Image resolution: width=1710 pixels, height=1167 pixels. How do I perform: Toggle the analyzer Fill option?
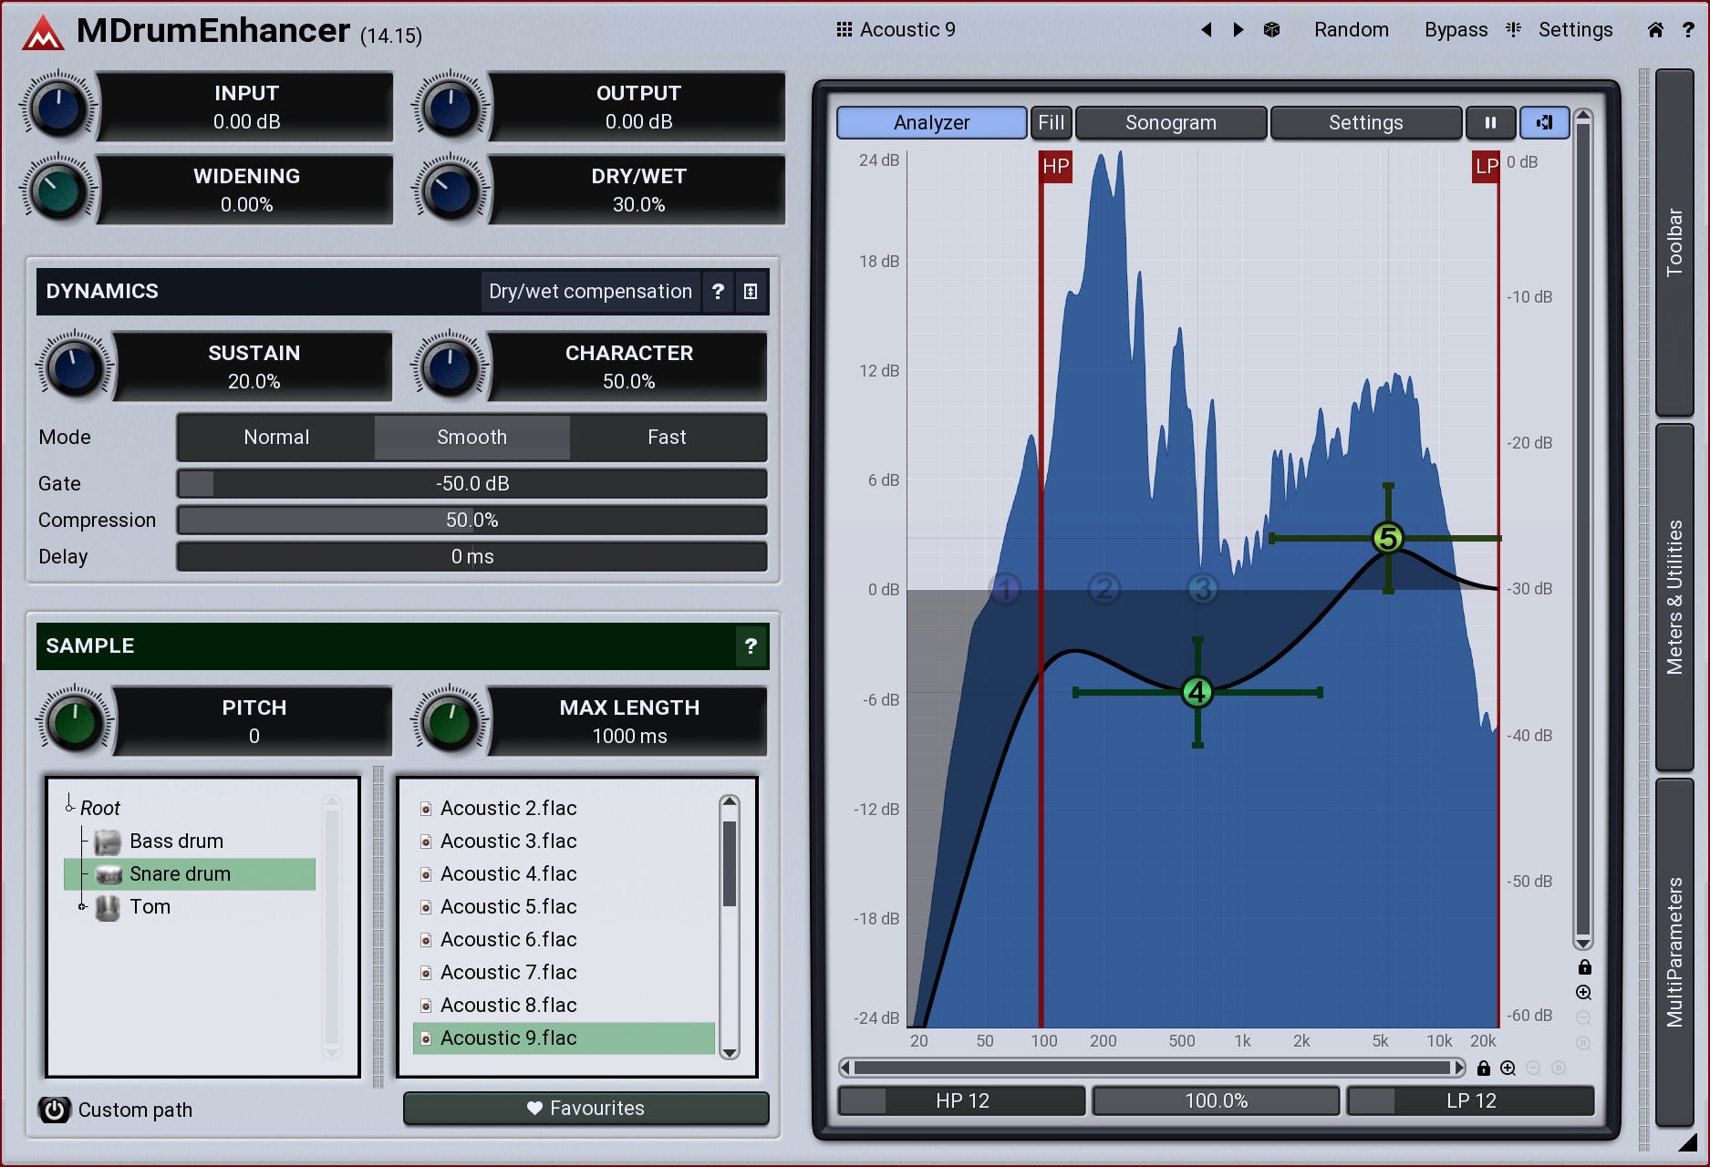[x=1051, y=122]
